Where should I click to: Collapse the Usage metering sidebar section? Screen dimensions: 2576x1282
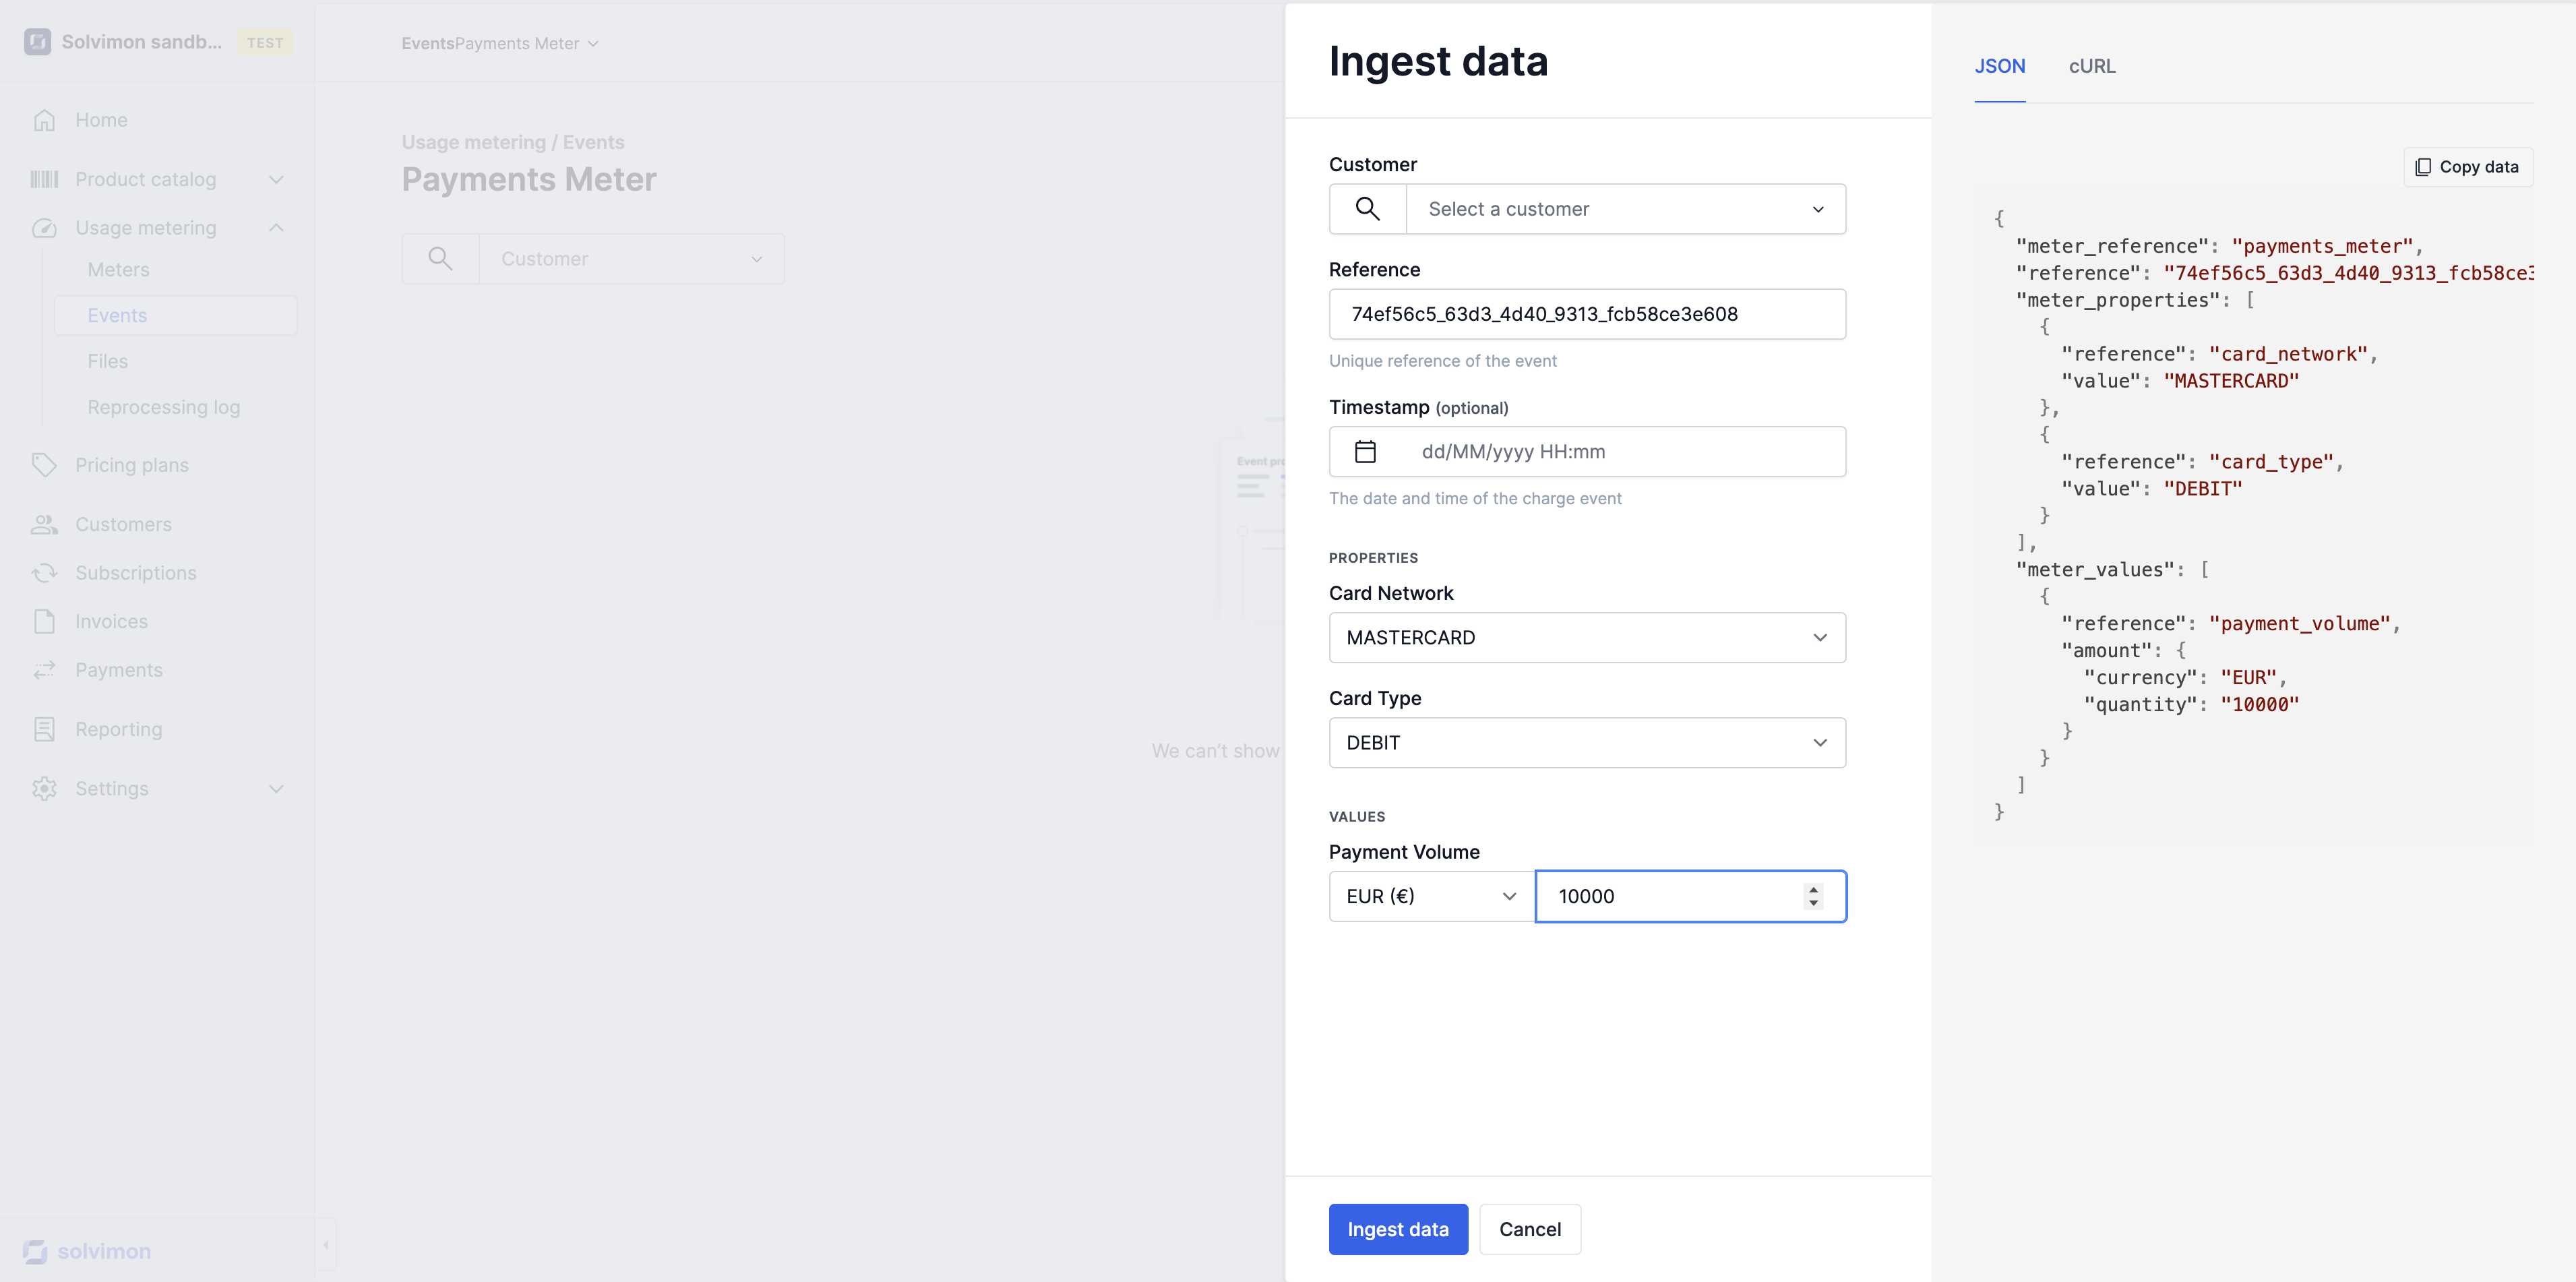[x=276, y=228]
